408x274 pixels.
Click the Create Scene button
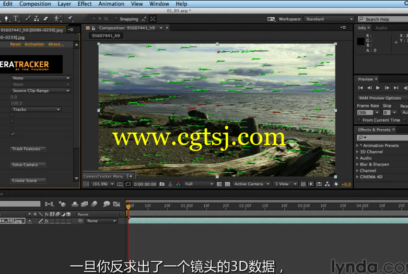click(28, 181)
